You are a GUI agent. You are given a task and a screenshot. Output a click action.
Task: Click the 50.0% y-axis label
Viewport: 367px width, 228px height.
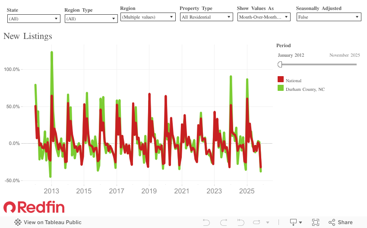click(x=13, y=106)
